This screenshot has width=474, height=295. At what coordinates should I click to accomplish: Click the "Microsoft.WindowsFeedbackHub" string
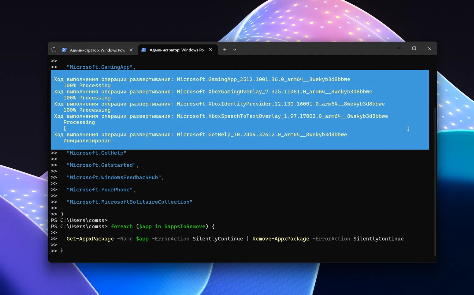(x=114, y=178)
